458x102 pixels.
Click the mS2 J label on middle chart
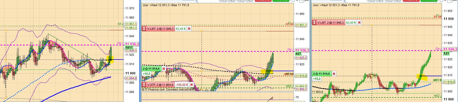tap(290, 86)
